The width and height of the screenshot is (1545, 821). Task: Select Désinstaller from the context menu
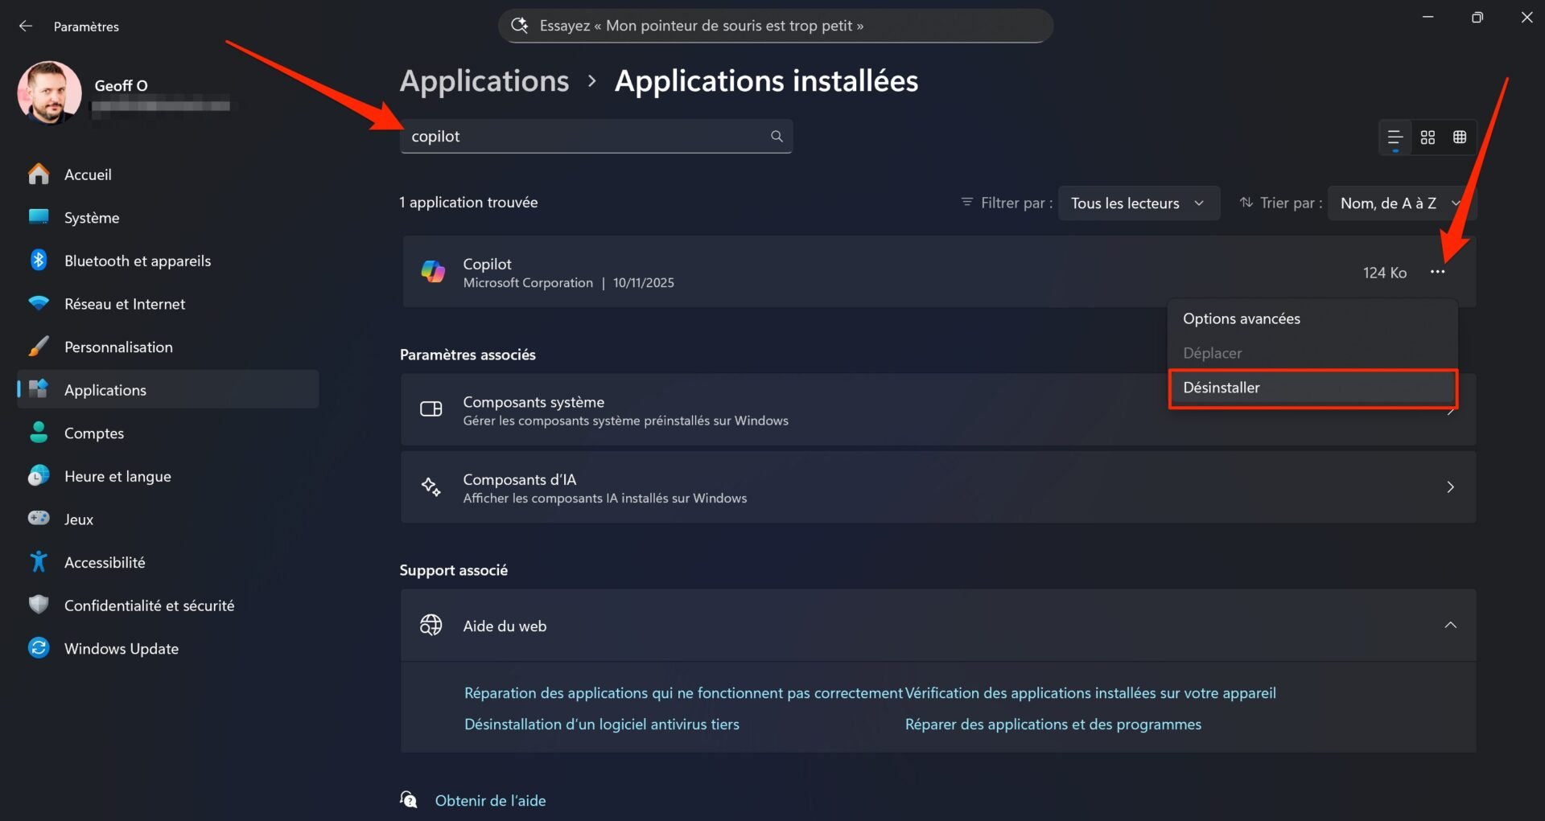coord(1312,388)
